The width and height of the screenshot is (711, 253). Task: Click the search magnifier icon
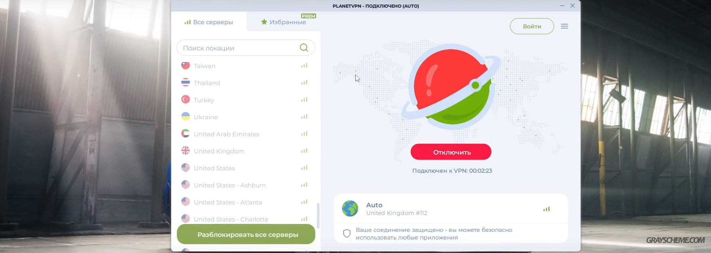click(x=304, y=48)
